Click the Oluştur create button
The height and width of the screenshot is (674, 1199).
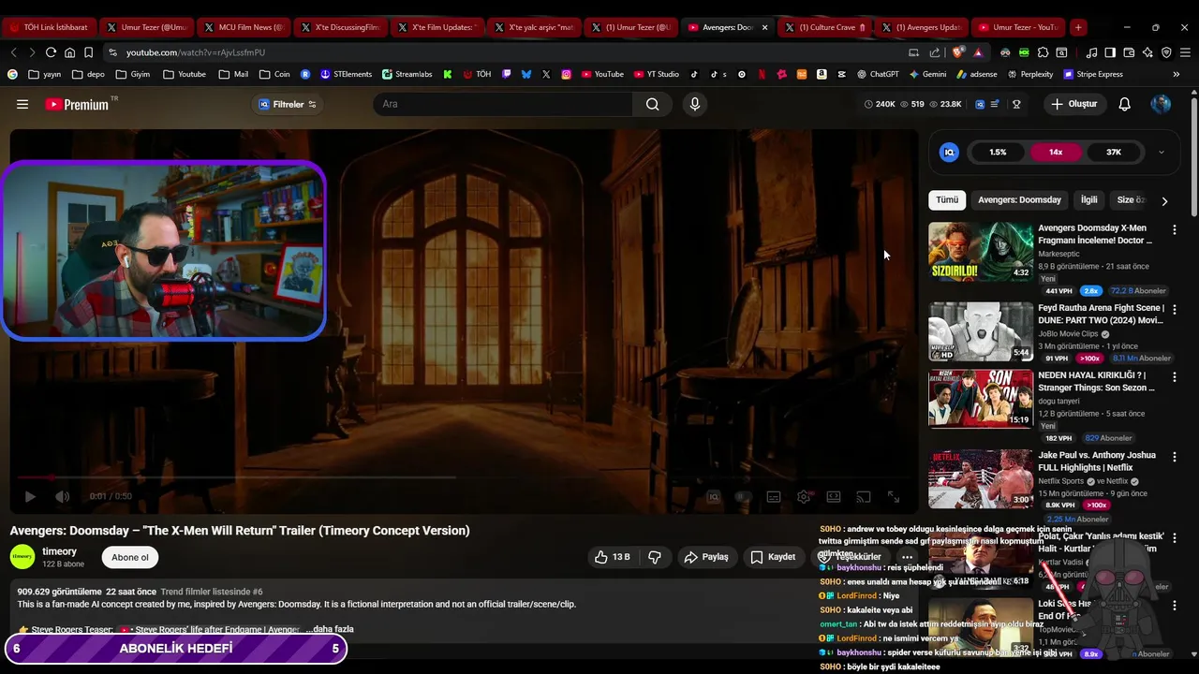pos(1073,104)
